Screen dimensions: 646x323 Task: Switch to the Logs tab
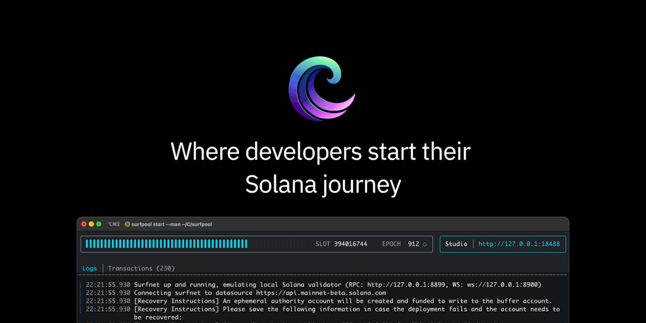point(90,268)
